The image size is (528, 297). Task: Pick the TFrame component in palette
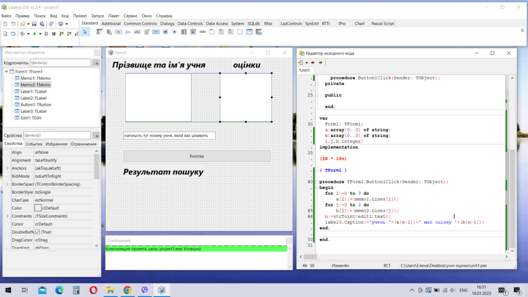tap(249, 32)
